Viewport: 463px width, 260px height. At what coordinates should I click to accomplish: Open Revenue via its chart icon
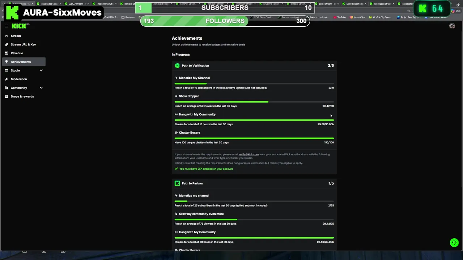point(7,53)
